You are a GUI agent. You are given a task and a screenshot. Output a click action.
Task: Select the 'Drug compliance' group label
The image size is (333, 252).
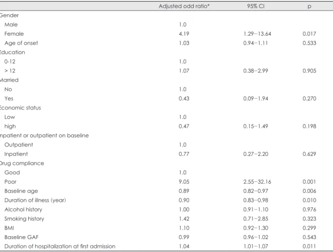click(x=22, y=164)
